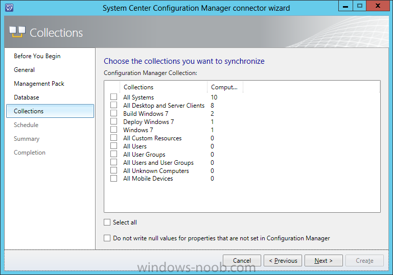Tick the All Unknown Computers checkbox
Image resolution: width=393 pixels, height=275 pixels.
point(113,170)
